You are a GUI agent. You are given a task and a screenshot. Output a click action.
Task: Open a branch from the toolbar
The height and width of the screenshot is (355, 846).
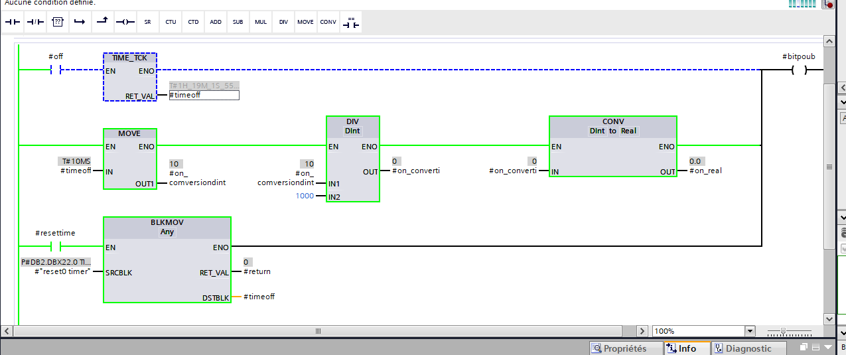80,22
